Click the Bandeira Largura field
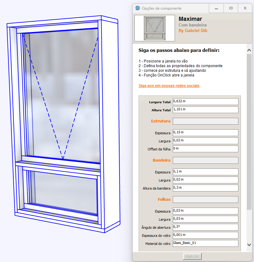The image size is (254, 262). (205, 180)
